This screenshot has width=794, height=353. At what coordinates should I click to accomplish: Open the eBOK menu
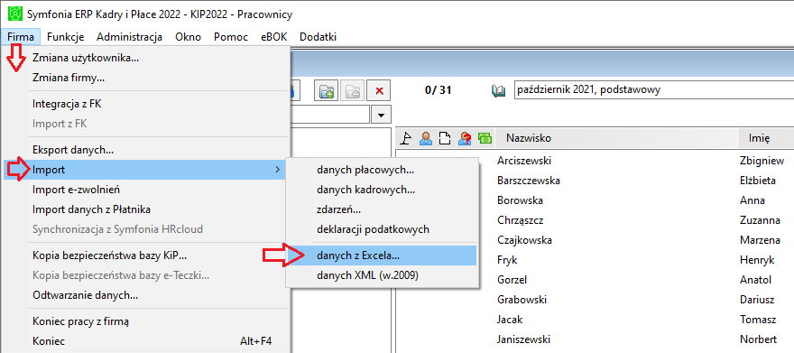[274, 37]
